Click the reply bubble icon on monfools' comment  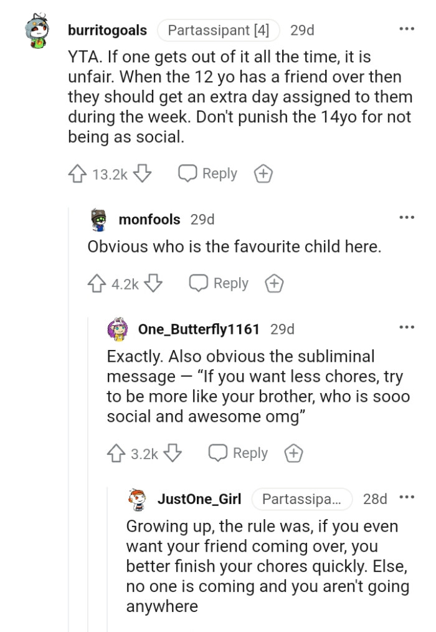point(199,283)
